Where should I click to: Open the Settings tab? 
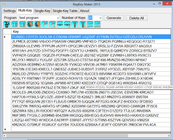click(10, 11)
